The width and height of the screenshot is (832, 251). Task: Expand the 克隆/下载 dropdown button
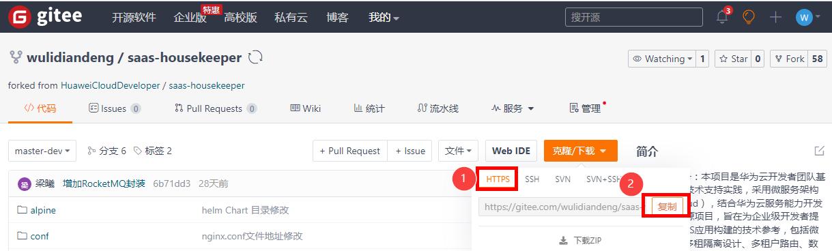[x=581, y=151]
